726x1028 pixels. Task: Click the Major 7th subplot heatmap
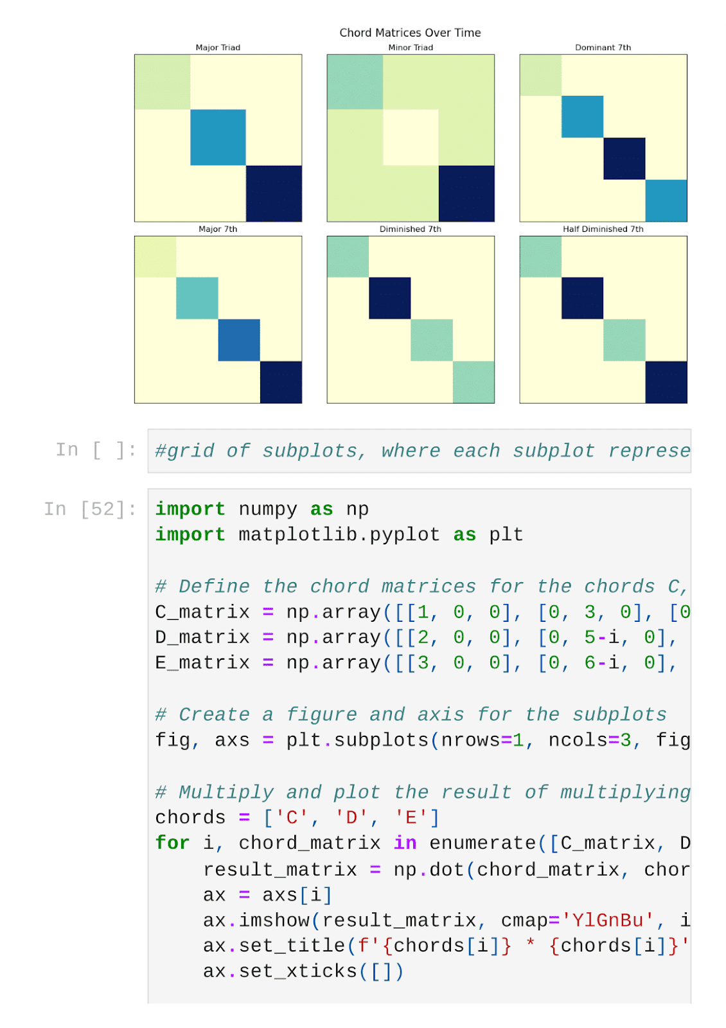click(218, 319)
